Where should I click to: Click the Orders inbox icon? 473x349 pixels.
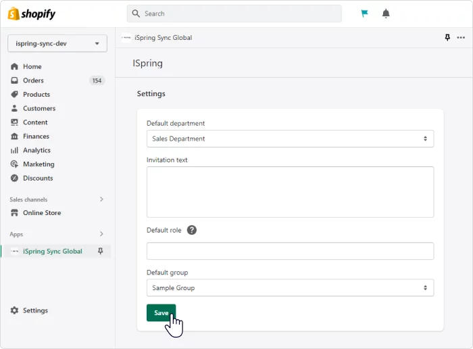coord(14,80)
